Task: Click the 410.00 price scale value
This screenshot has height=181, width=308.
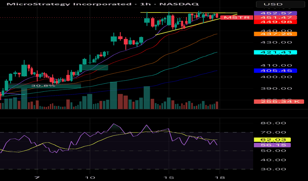Action: [276, 65]
